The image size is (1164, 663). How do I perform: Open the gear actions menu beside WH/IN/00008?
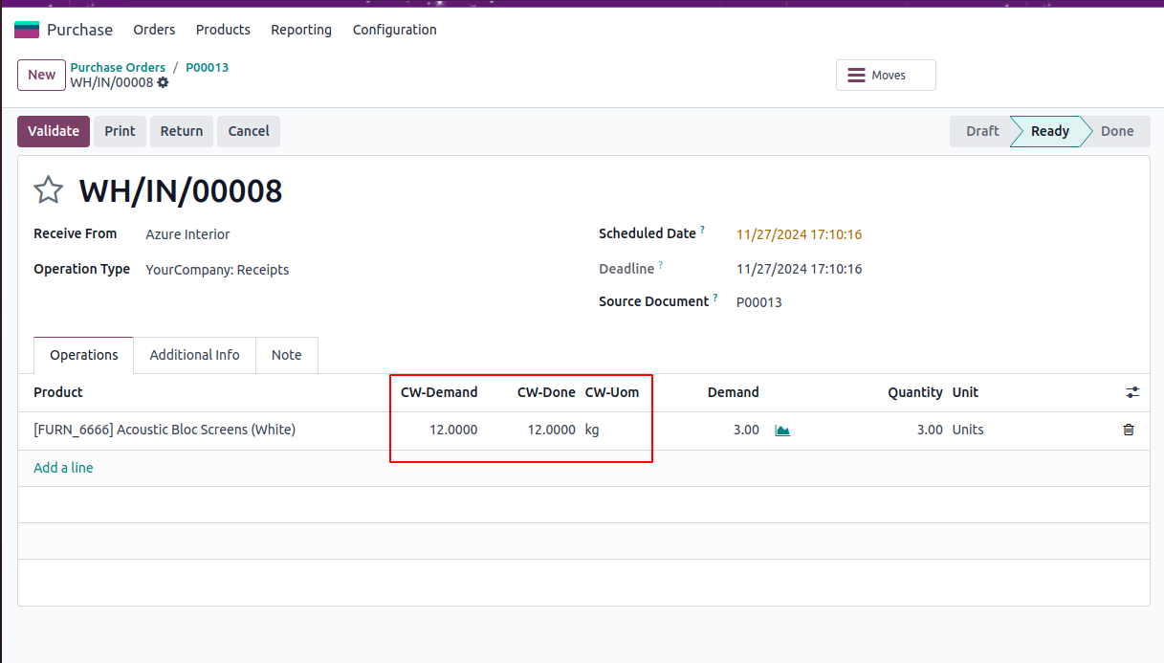coord(164,83)
